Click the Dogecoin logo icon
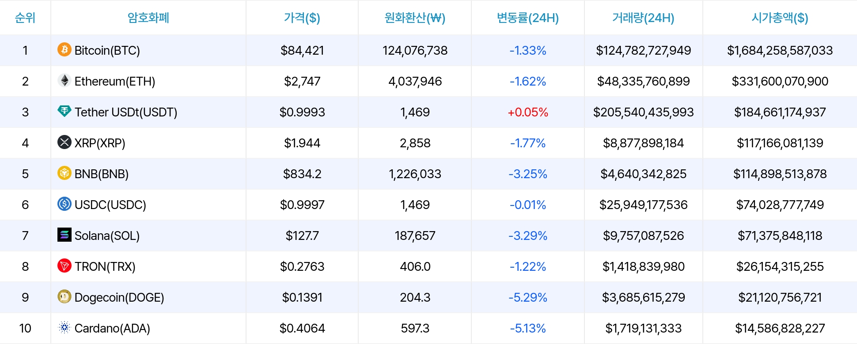The height and width of the screenshot is (344, 857). (64, 296)
